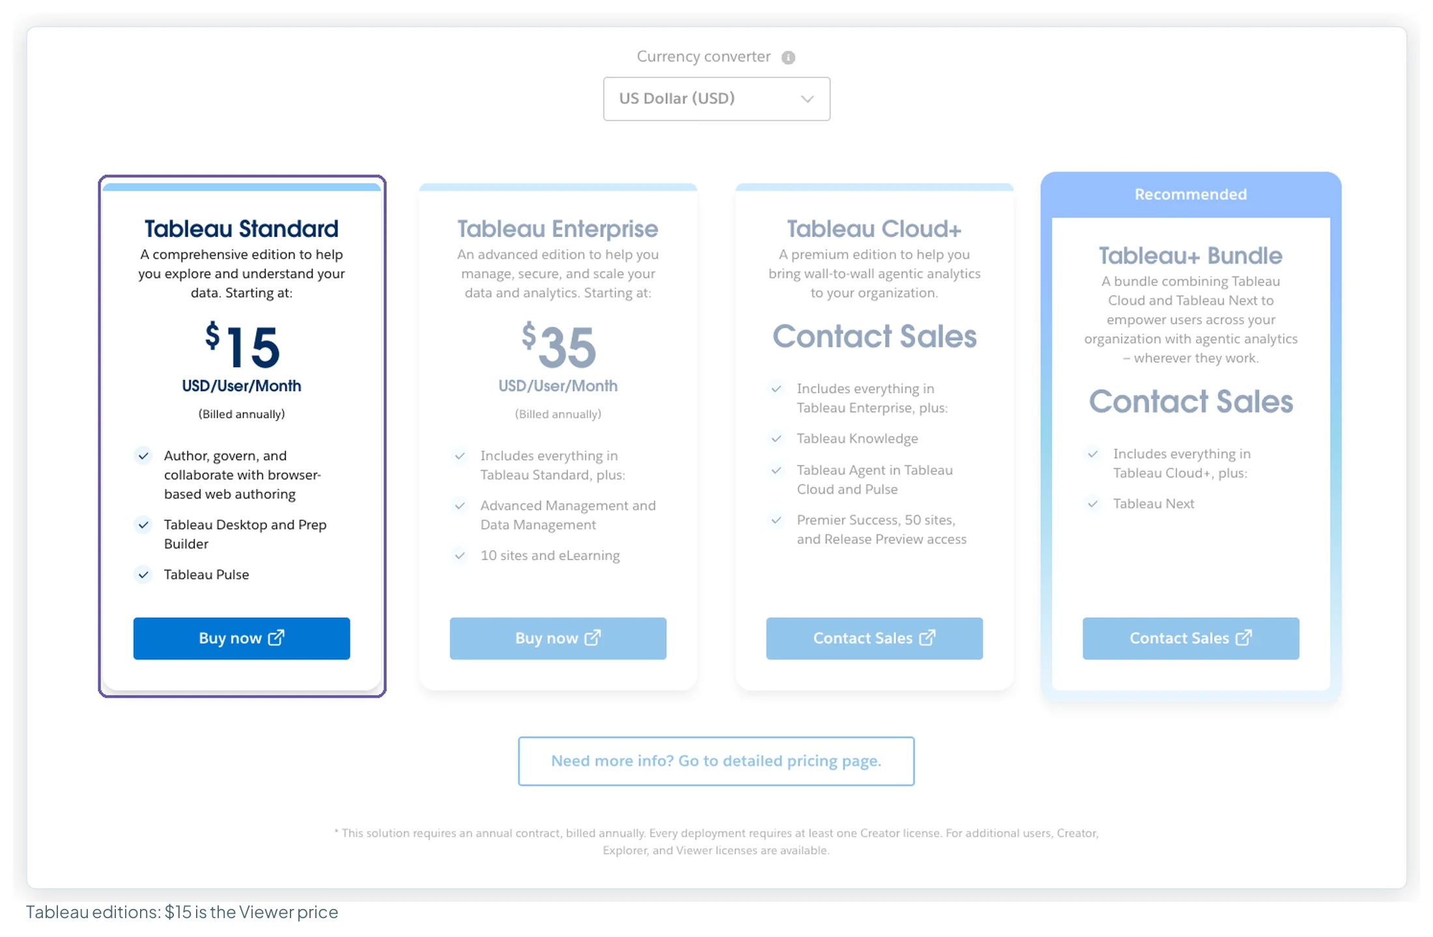Click checkmark beside Premier Success, 50 sites
Screen dimensions: 1433x937
(776, 520)
